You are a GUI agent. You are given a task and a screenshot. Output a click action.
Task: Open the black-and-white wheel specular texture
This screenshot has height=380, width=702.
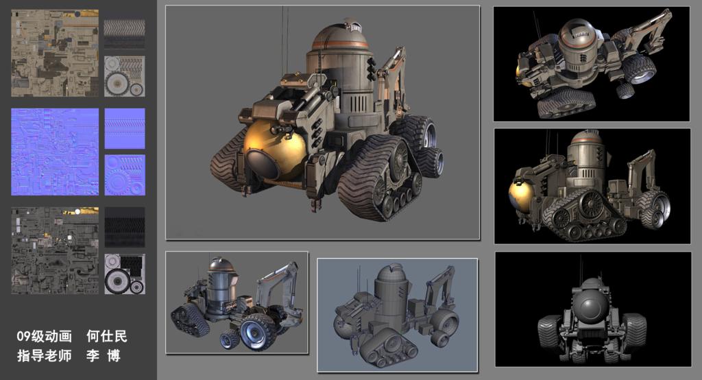[124, 274]
